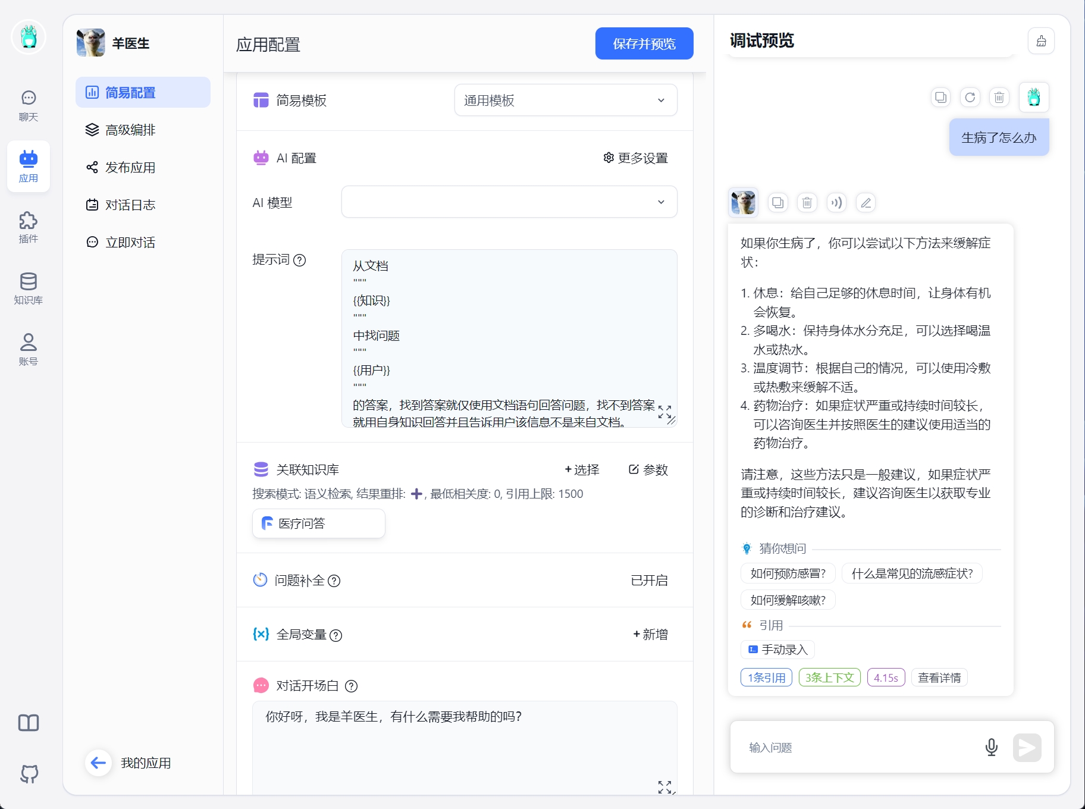
Task: Click the logo avatar at top-left
Action: 29,37
